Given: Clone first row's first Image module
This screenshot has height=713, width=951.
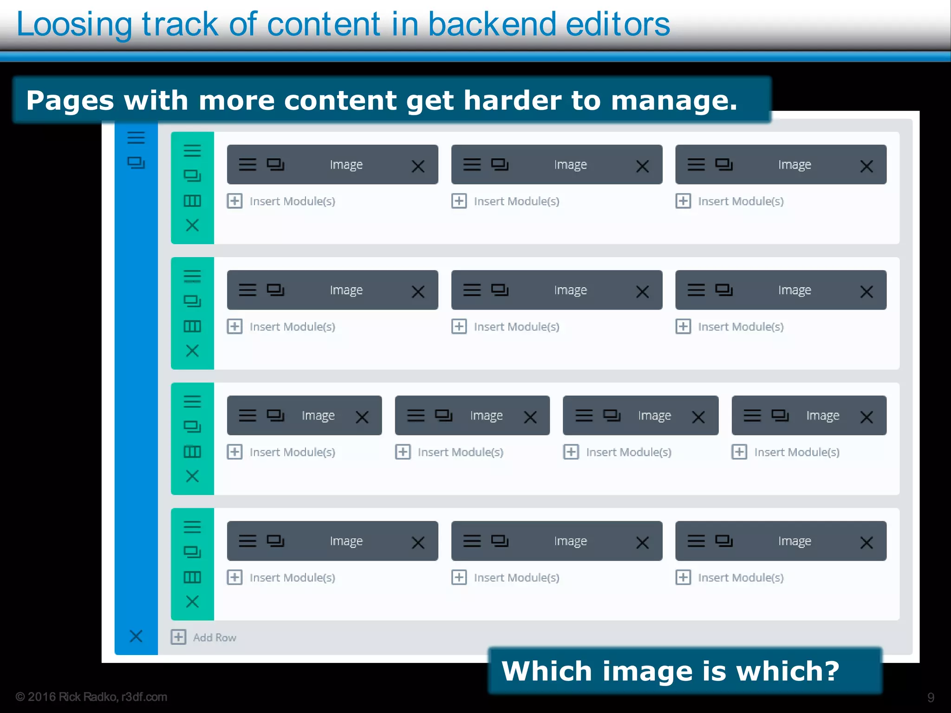Looking at the screenshot, I should click(275, 164).
